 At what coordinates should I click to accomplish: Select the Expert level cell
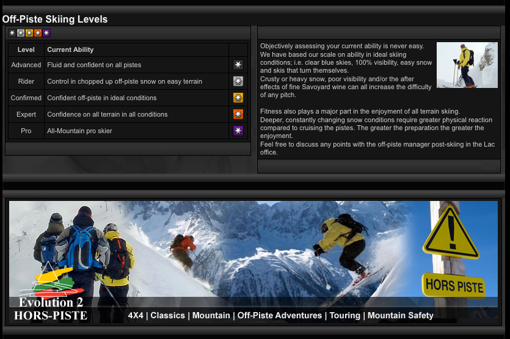26,114
